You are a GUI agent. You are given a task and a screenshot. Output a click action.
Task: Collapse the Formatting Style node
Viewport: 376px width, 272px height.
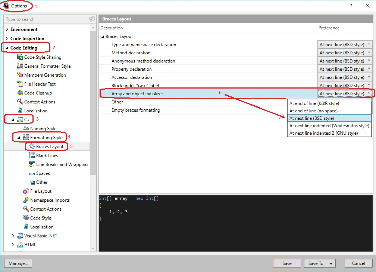click(x=19, y=138)
